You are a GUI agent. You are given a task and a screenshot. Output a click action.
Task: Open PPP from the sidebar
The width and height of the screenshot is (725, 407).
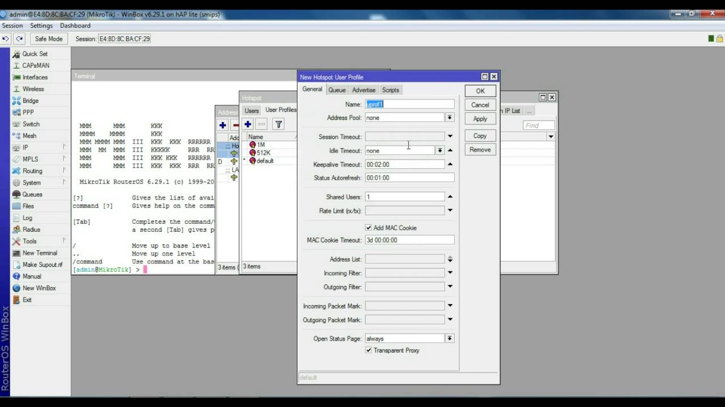pos(28,112)
